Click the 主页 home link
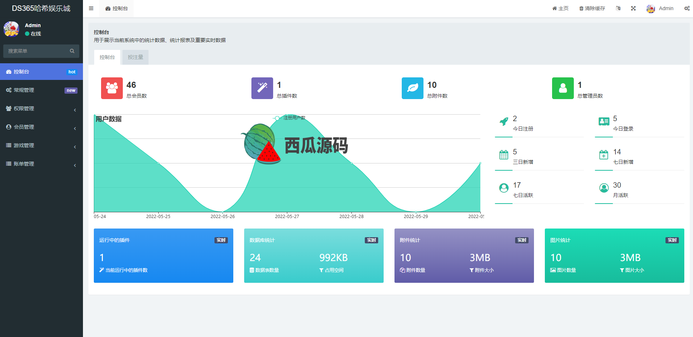This screenshot has width=693, height=337. tap(560, 8)
